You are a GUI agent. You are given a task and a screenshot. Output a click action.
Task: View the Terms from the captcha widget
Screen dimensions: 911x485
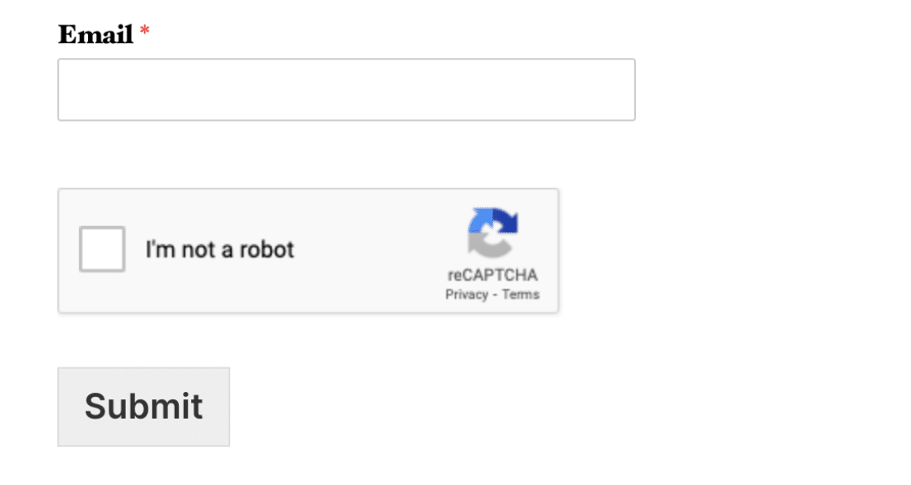coord(520,295)
